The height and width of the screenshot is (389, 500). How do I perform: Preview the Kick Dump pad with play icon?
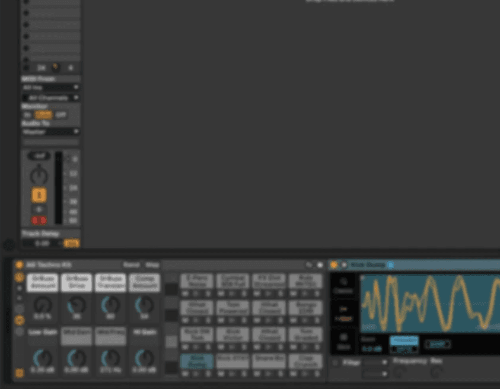click(x=197, y=374)
